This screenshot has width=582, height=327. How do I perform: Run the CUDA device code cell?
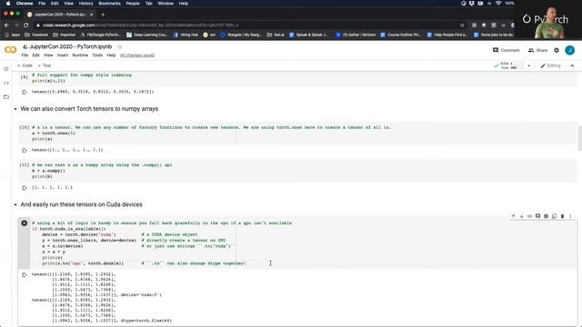pos(25,223)
